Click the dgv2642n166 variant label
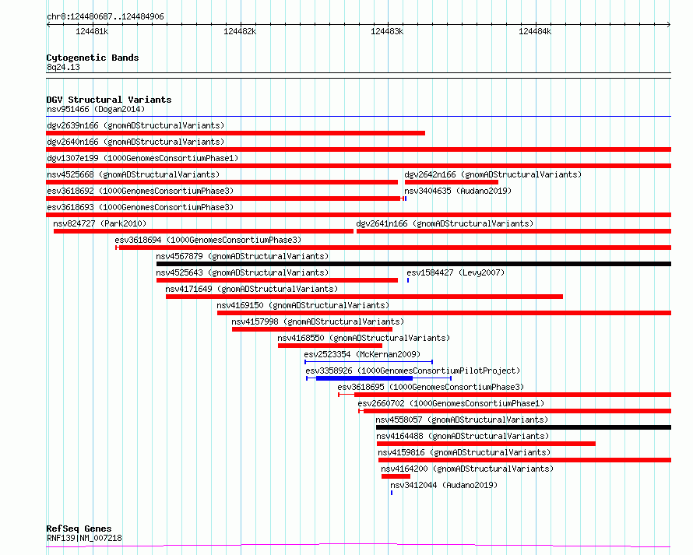This screenshot has width=693, height=555. (x=493, y=174)
